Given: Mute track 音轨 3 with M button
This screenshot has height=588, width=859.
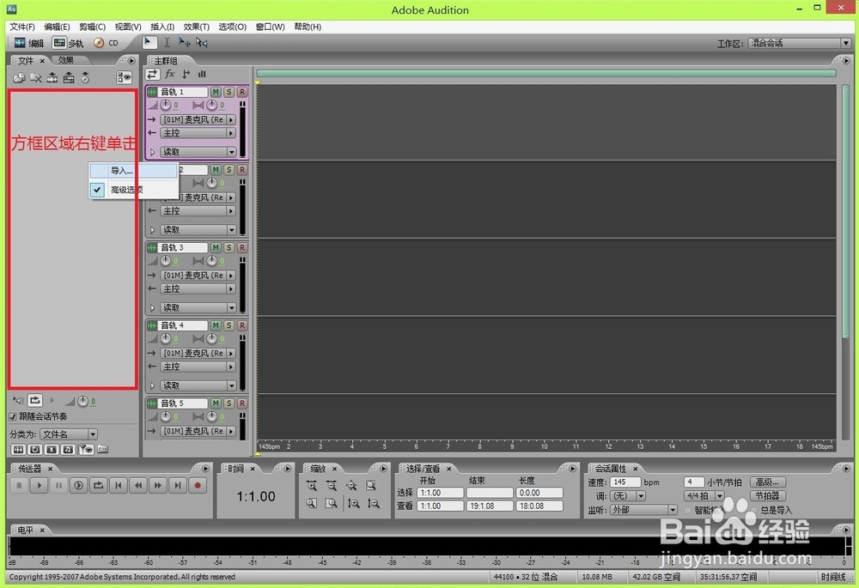Looking at the screenshot, I should [216, 247].
